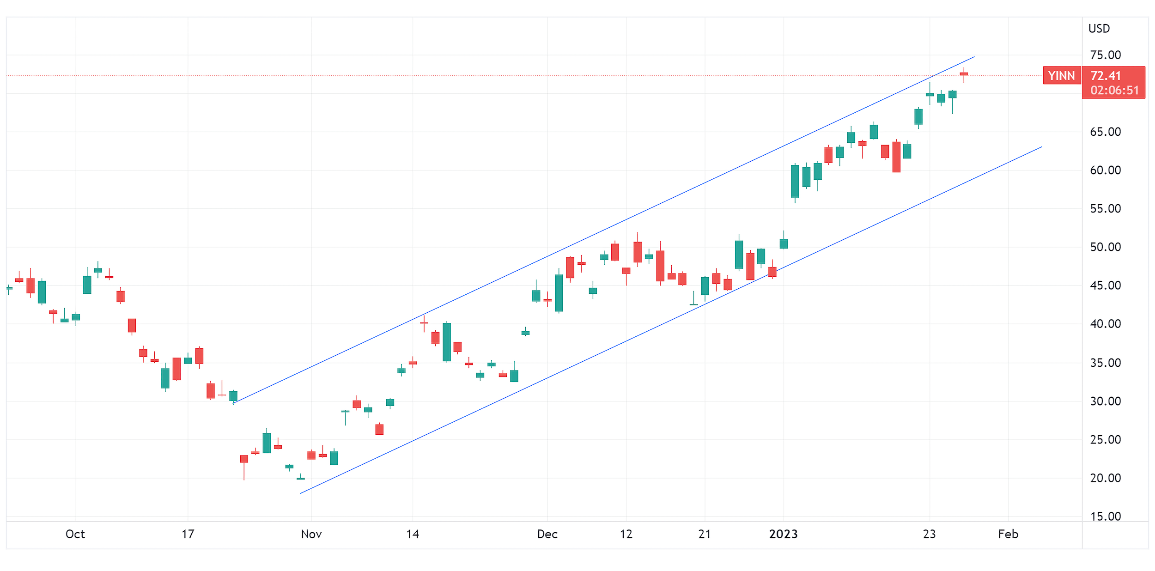Click the 14 date label on time axis
This screenshot has width=1155, height=571.
click(x=413, y=535)
